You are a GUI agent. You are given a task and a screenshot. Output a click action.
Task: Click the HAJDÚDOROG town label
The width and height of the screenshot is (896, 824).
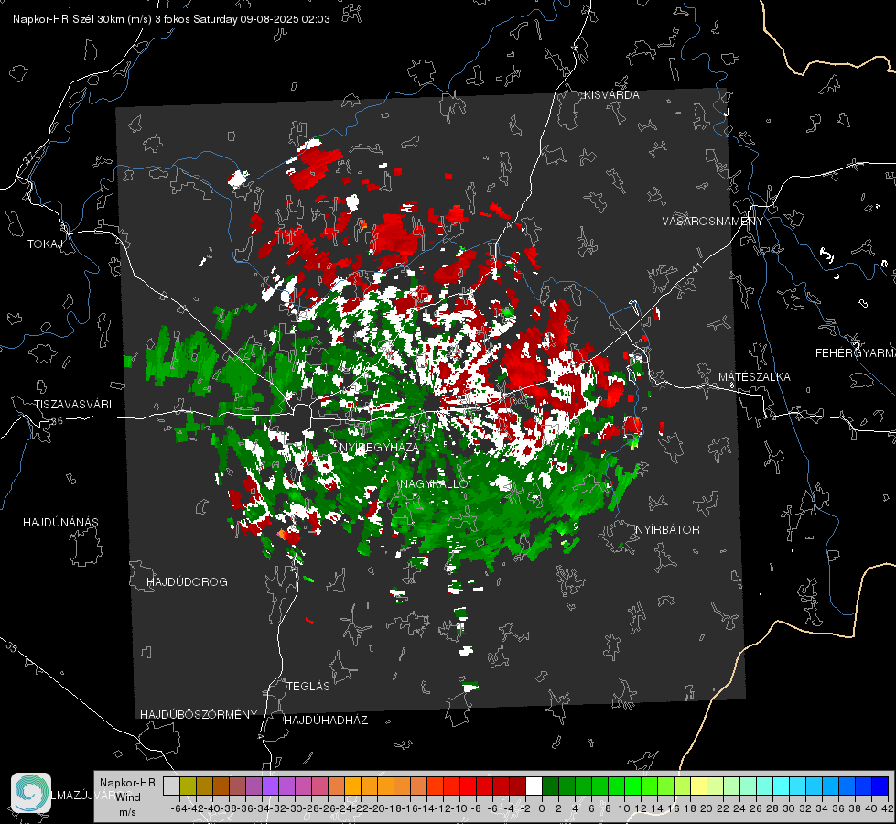[187, 581]
